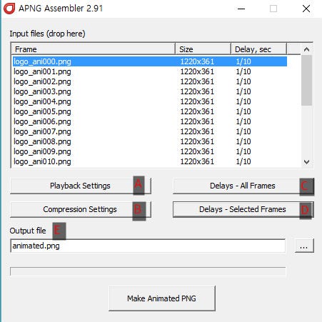Click the Size column header
Viewport: 322px width, 322px height.
[x=203, y=49]
